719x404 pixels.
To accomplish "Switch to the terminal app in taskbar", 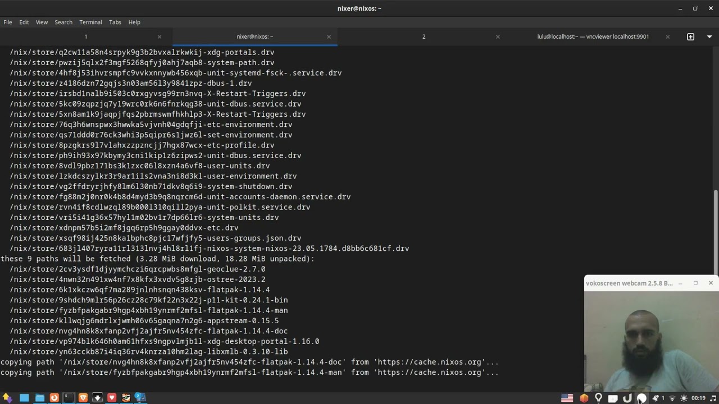I will tap(69, 398).
